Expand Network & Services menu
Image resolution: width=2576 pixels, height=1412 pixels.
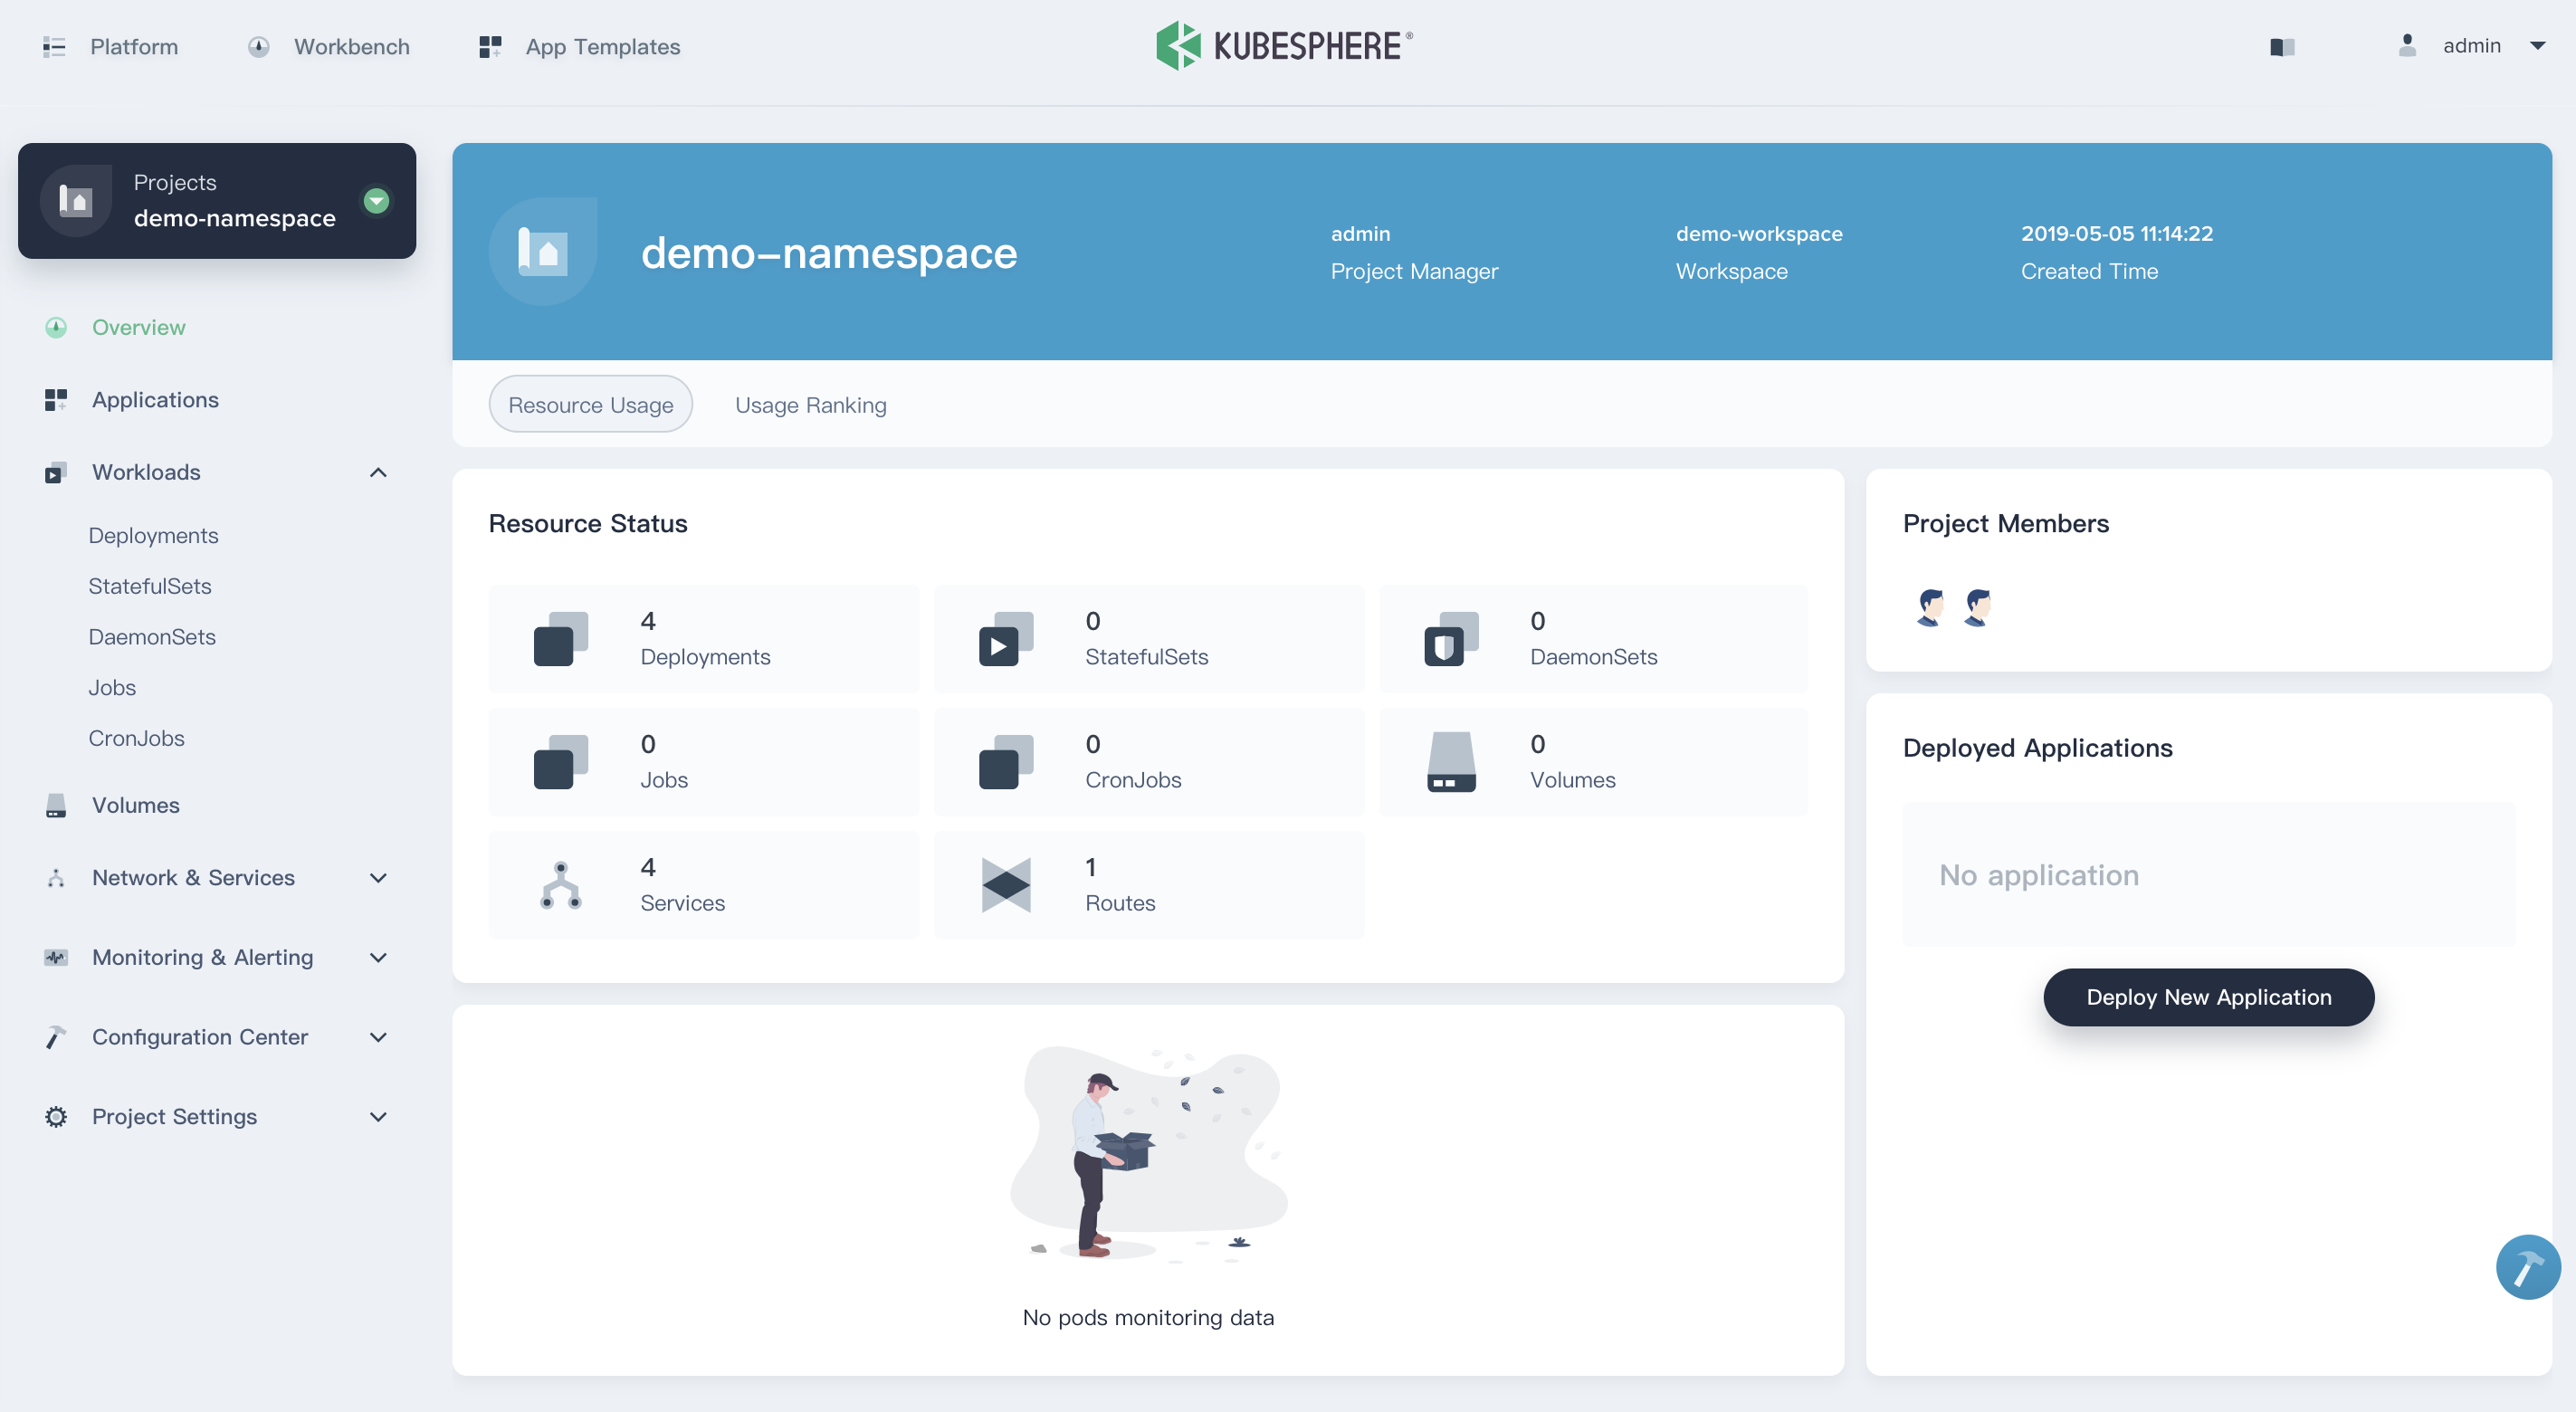click(x=378, y=877)
